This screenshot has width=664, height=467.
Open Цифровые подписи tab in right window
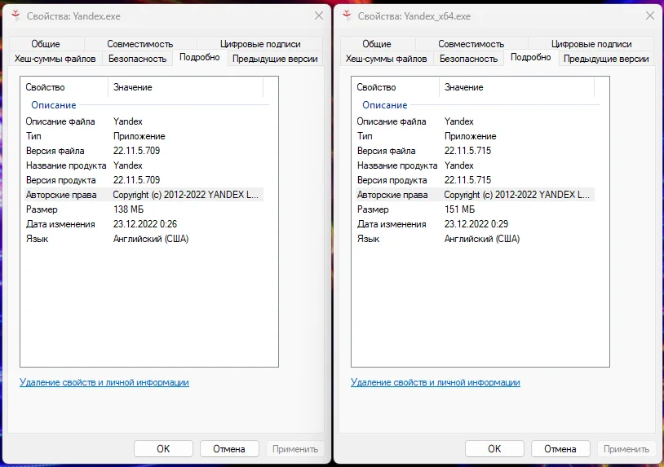tap(591, 44)
